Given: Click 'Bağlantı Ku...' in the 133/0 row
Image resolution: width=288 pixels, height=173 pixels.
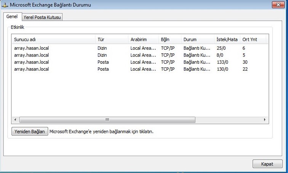Looking at the screenshot, I should click(x=197, y=62).
